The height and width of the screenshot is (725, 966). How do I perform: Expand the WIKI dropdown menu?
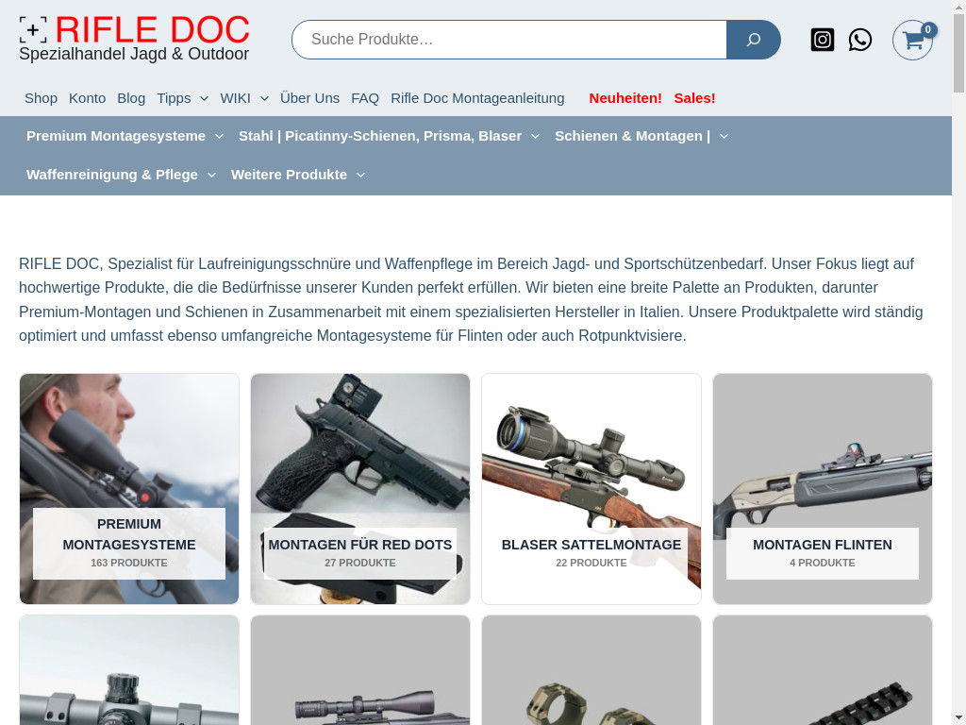click(x=244, y=98)
